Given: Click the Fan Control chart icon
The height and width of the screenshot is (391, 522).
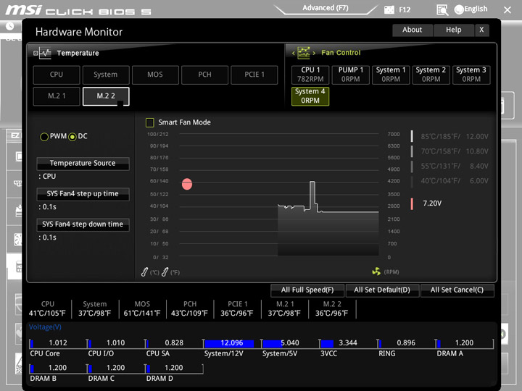Looking at the screenshot, I should (x=303, y=53).
